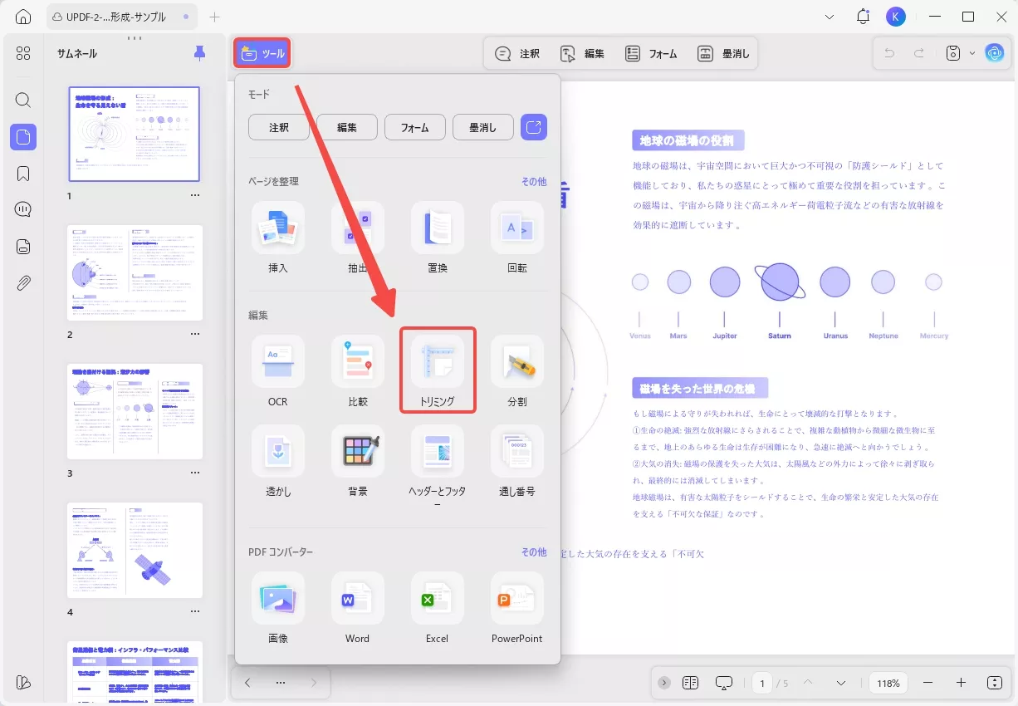The height and width of the screenshot is (706, 1018).
Task: Open the 通し番号 Bates numbering tool
Action: click(x=517, y=462)
